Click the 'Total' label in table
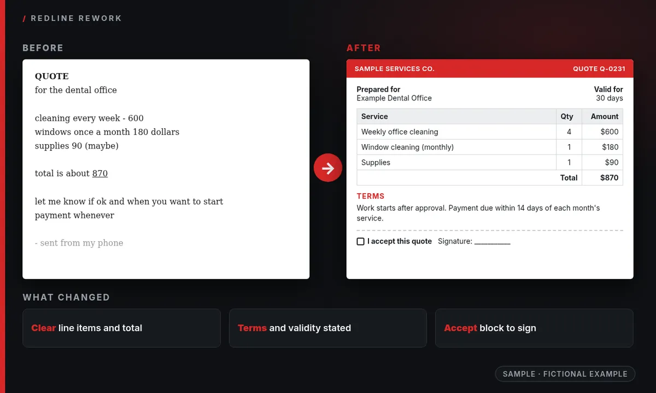The height and width of the screenshot is (393, 656). (569, 177)
